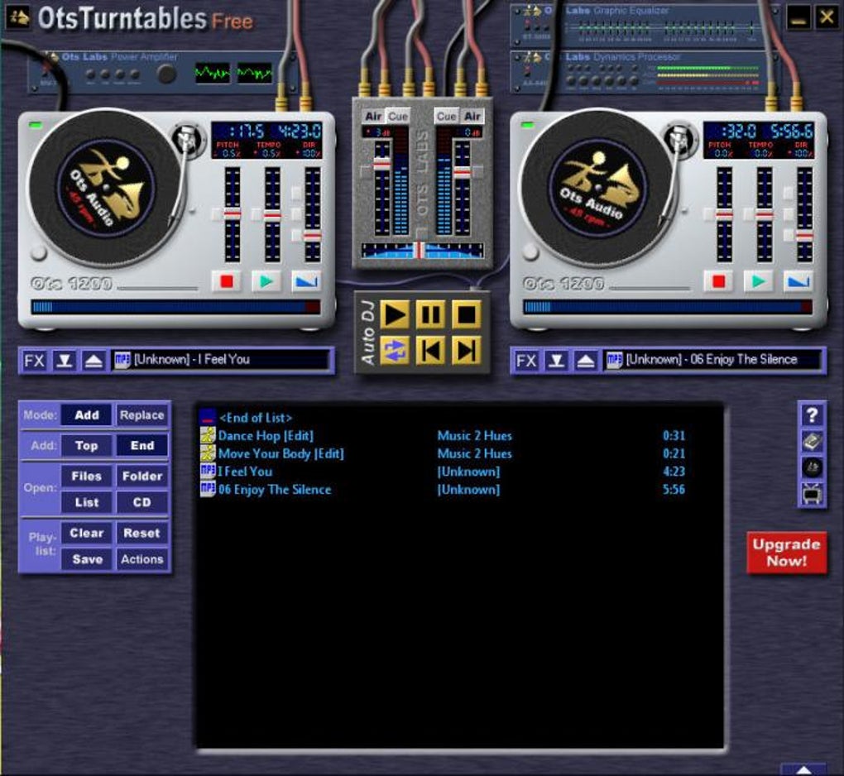Set playlist mode to Replace
The height and width of the screenshot is (776, 844).
(142, 415)
